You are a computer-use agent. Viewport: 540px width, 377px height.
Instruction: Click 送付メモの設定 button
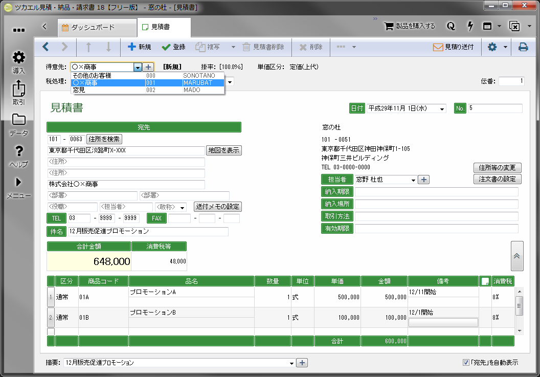218,207
